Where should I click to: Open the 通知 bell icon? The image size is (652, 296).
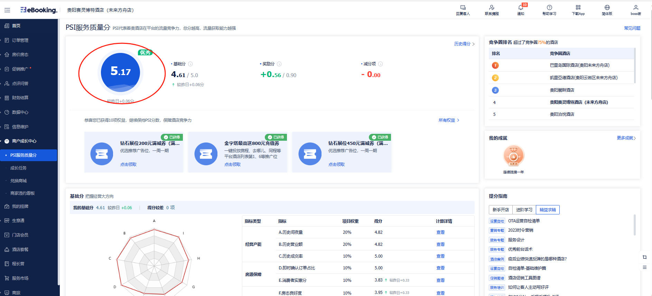(x=520, y=8)
